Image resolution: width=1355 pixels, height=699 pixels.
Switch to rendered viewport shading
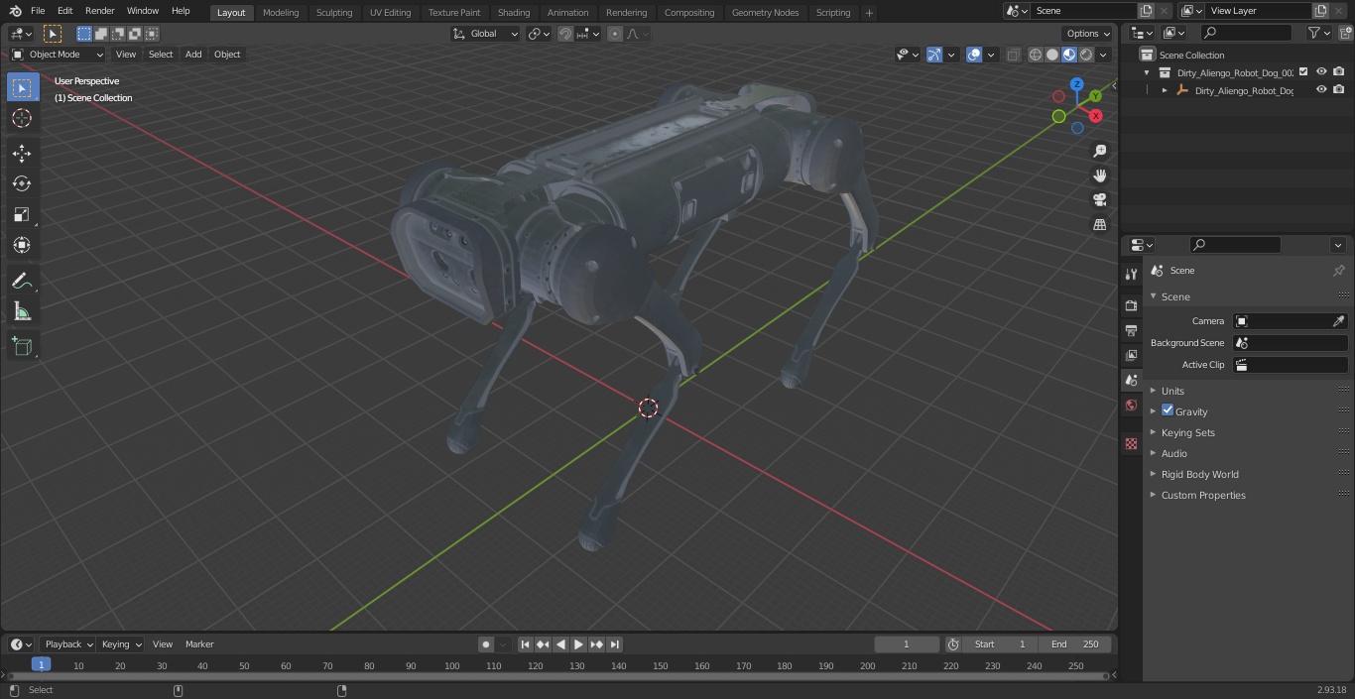click(x=1086, y=55)
